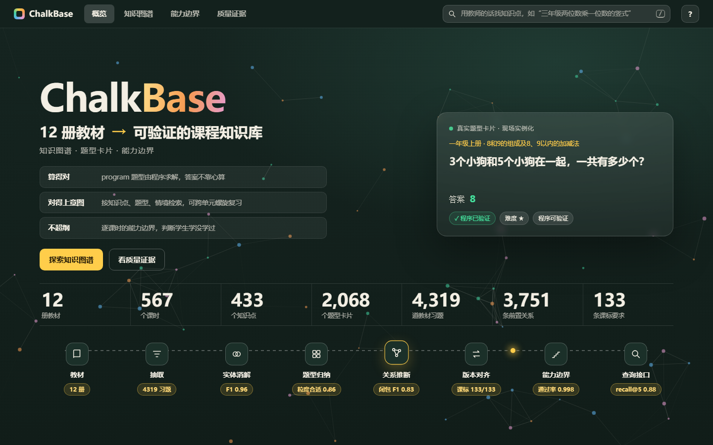Select the 关系推断 graph step icon

point(397,353)
